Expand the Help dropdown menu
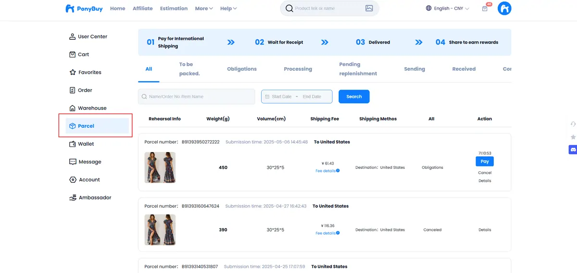This screenshot has width=577, height=273. coord(228,9)
